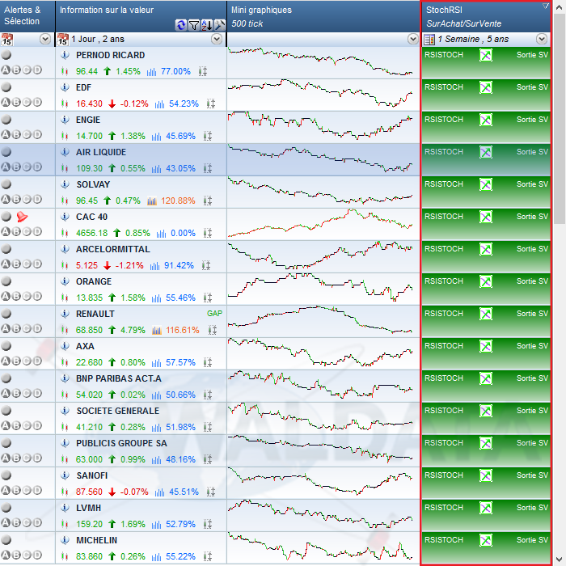
Task: Expand the 1 Semaine, 5 ans dropdown
Action: click(542, 39)
